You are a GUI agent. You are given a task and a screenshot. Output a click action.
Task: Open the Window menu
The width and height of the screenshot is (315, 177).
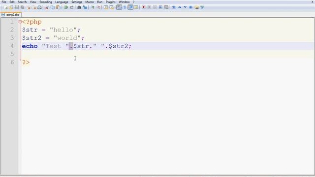[x=124, y=2]
